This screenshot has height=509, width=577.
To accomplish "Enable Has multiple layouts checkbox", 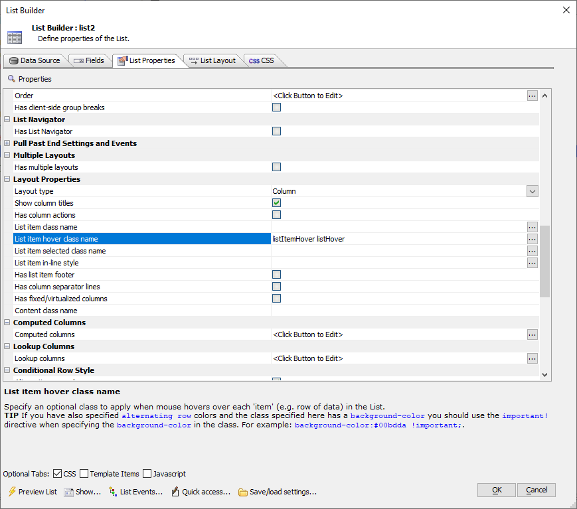I will pyautogui.click(x=276, y=167).
